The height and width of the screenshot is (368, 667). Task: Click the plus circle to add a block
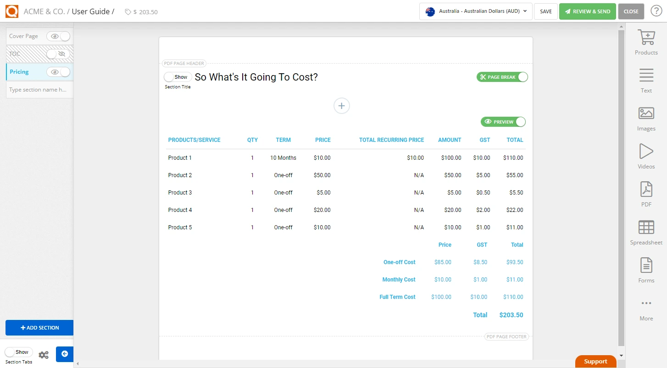(341, 106)
